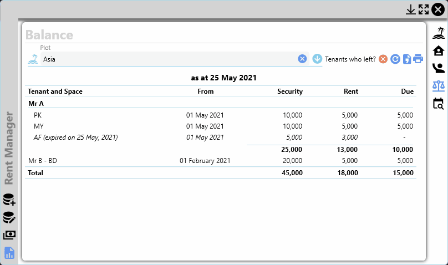Select the Mr A tenant group row

click(220, 103)
